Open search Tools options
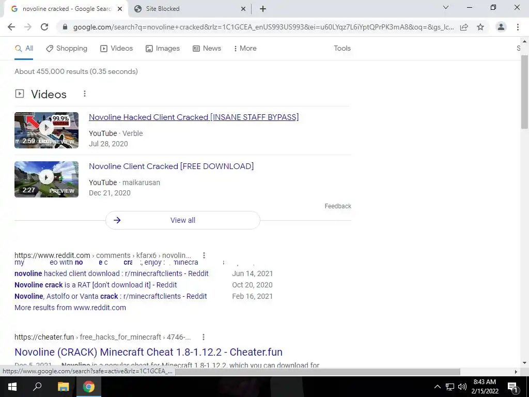 pos(342,48)
